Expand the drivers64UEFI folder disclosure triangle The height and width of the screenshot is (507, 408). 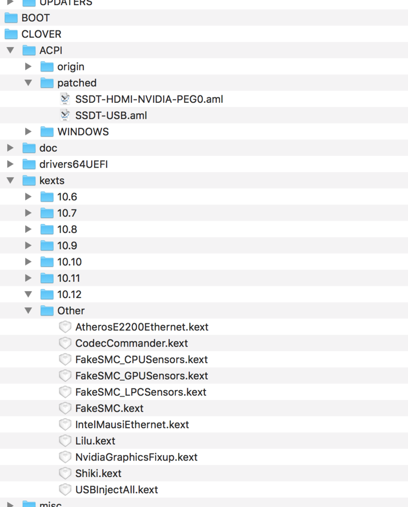(x=10, y=164)
